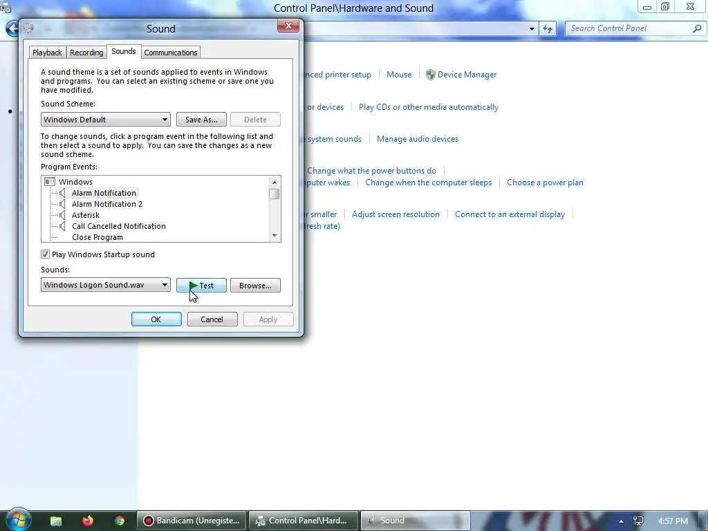Switch to Control Panel taskbar window
The height and width of the screenshot is (531, 708).
304,521
